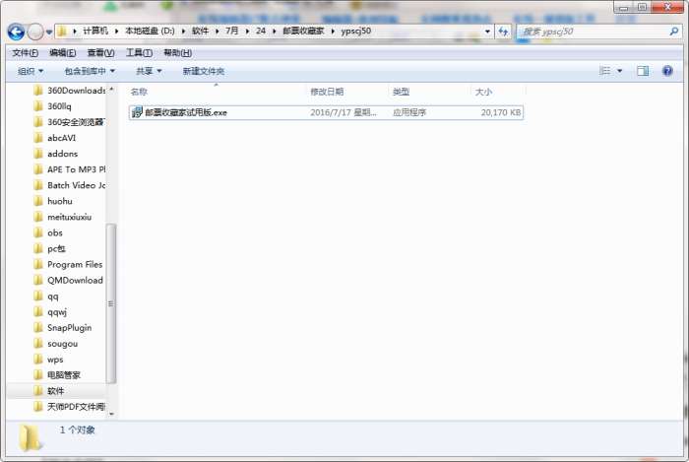The height and width of the screenshot is (462, 689).
Task: Click the exe file's application icon
Action: [137, 112]
